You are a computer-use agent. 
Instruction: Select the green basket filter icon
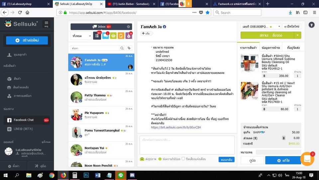click(113, 36)
